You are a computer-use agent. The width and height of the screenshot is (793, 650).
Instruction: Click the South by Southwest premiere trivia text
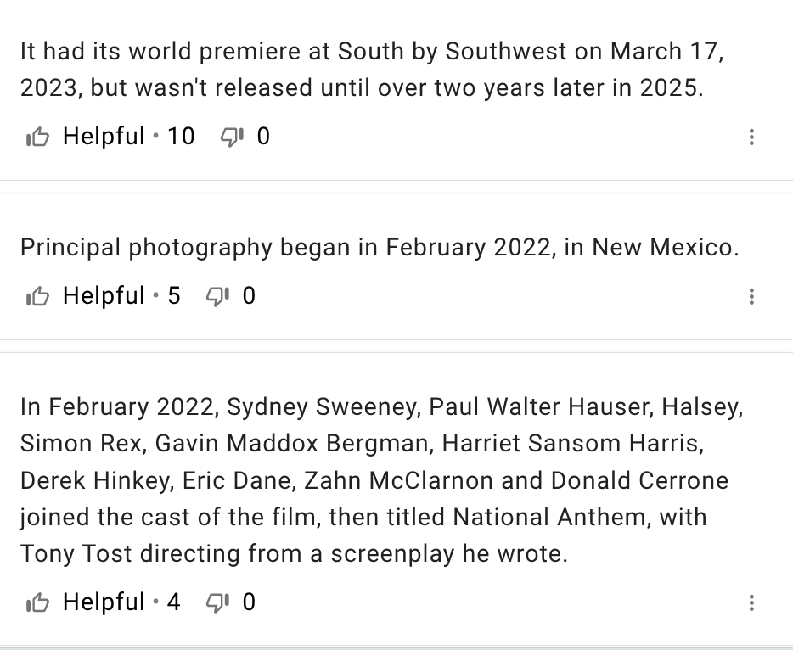(371, 70)
